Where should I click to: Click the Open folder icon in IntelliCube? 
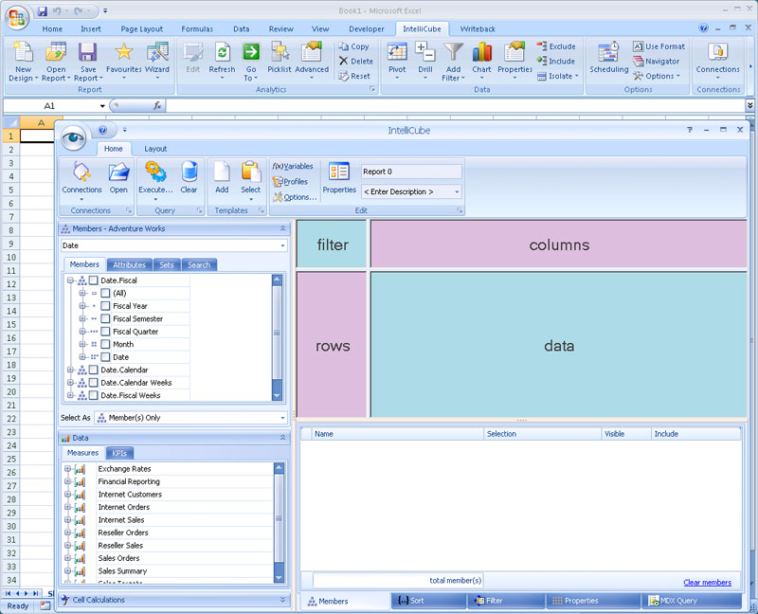click(x=118, y=172)
